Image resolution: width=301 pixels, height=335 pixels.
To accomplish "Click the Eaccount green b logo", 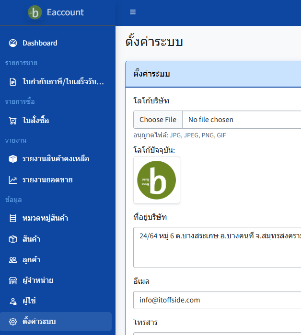I will pyautogui.click(x=35, y=12).
